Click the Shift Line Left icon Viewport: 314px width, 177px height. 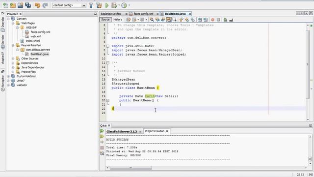point(200,20)
